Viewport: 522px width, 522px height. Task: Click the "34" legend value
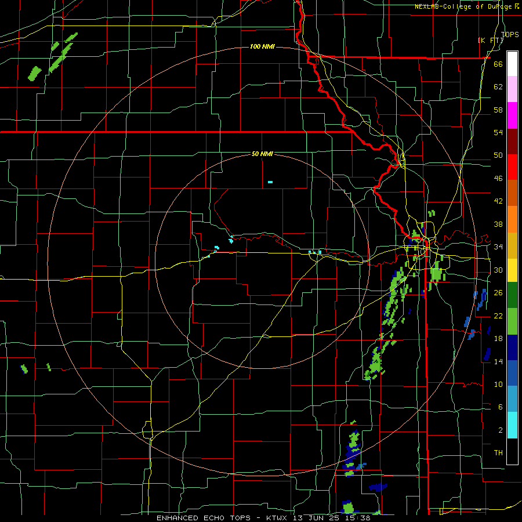pyautogui.click(x=498, y=246)
